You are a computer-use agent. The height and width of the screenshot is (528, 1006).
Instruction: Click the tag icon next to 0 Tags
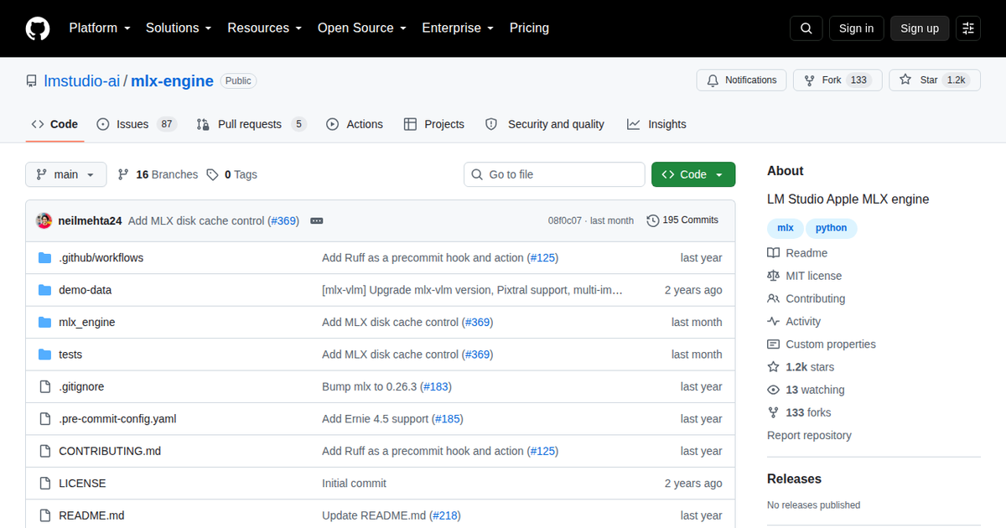213,174
